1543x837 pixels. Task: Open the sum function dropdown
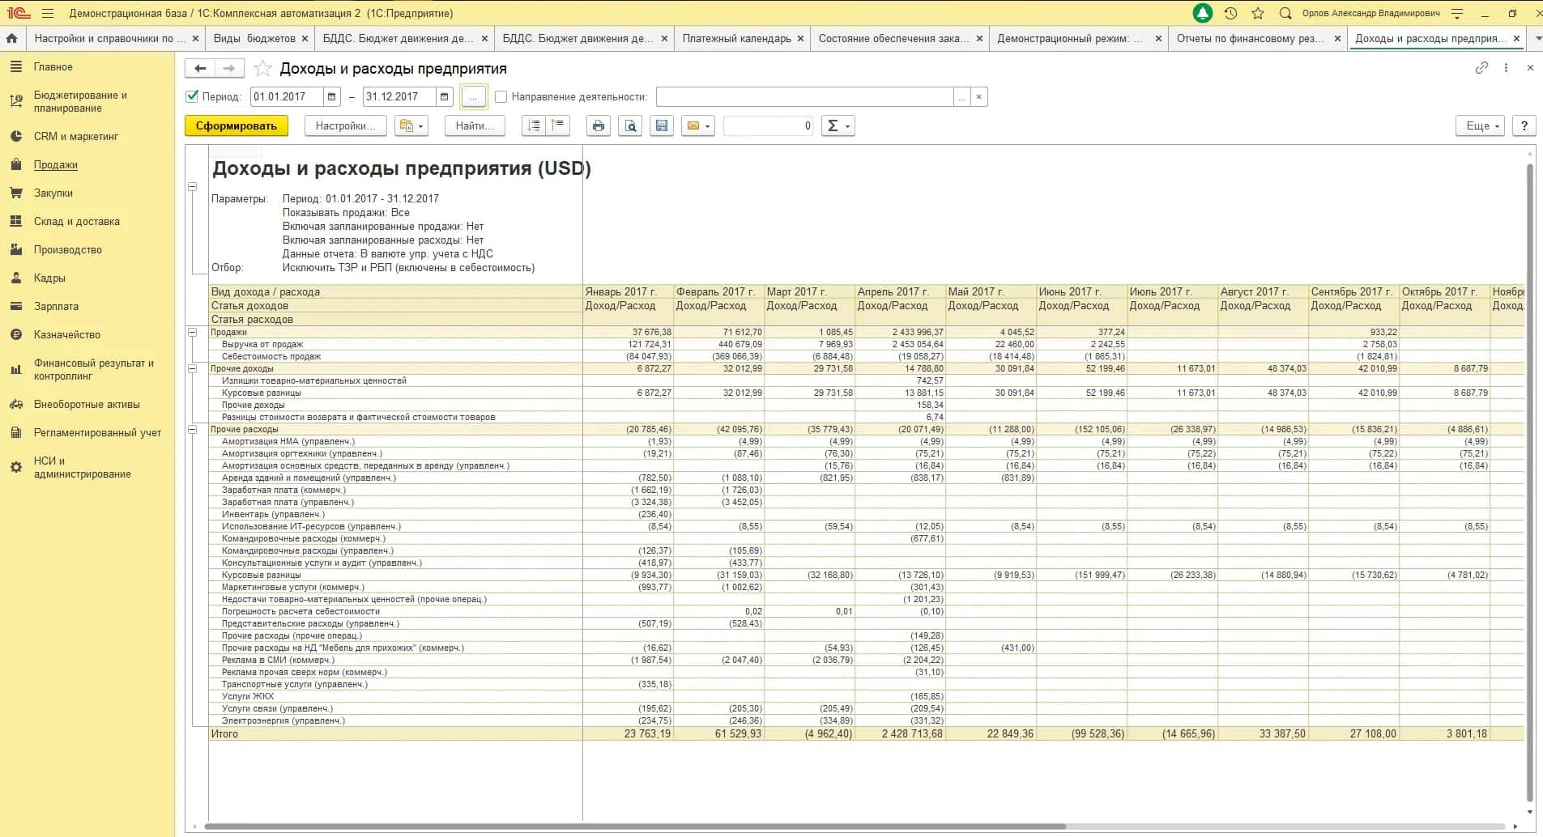838,125
